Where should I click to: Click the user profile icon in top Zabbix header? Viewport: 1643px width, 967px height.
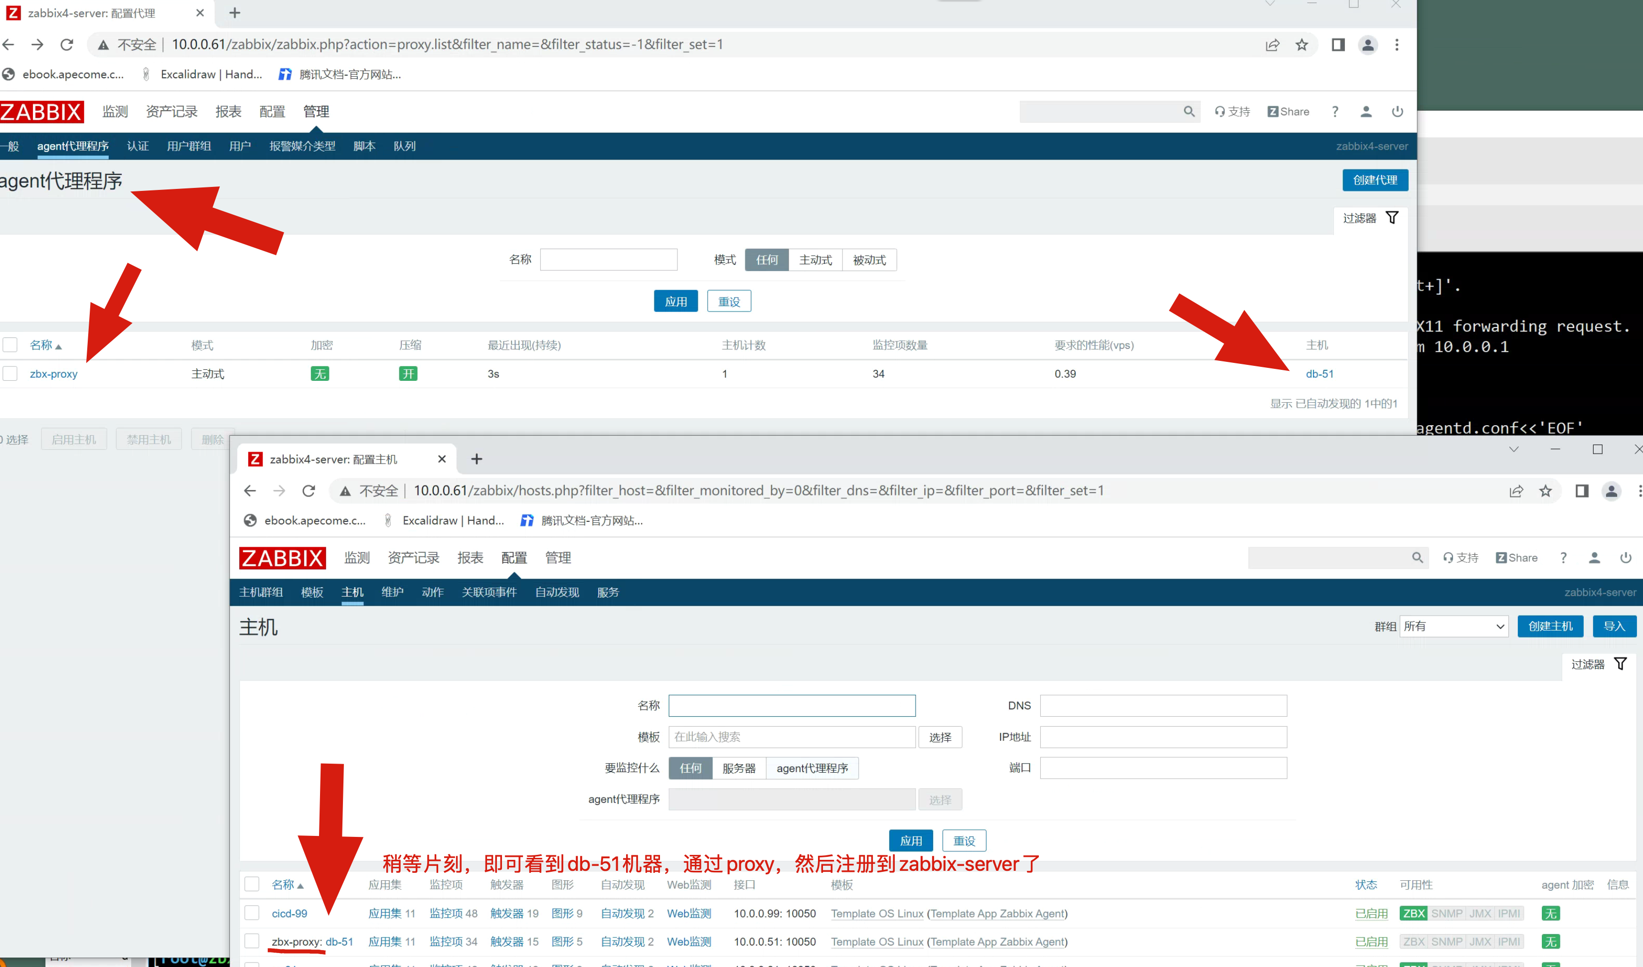tap(1365, 112)
